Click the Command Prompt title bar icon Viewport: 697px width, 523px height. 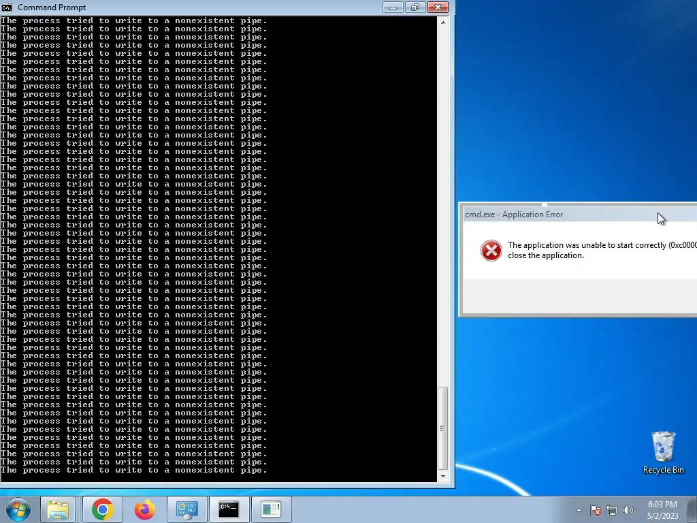7,7
